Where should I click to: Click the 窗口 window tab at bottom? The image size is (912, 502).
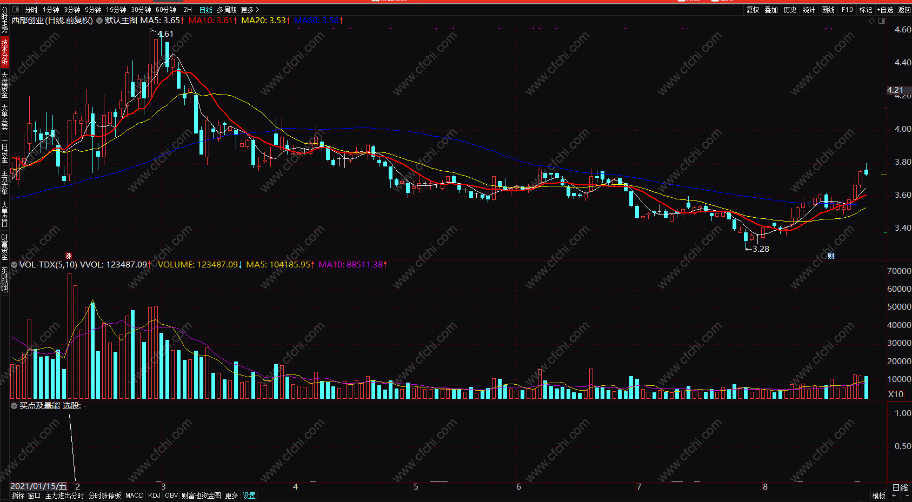[34, 496]
